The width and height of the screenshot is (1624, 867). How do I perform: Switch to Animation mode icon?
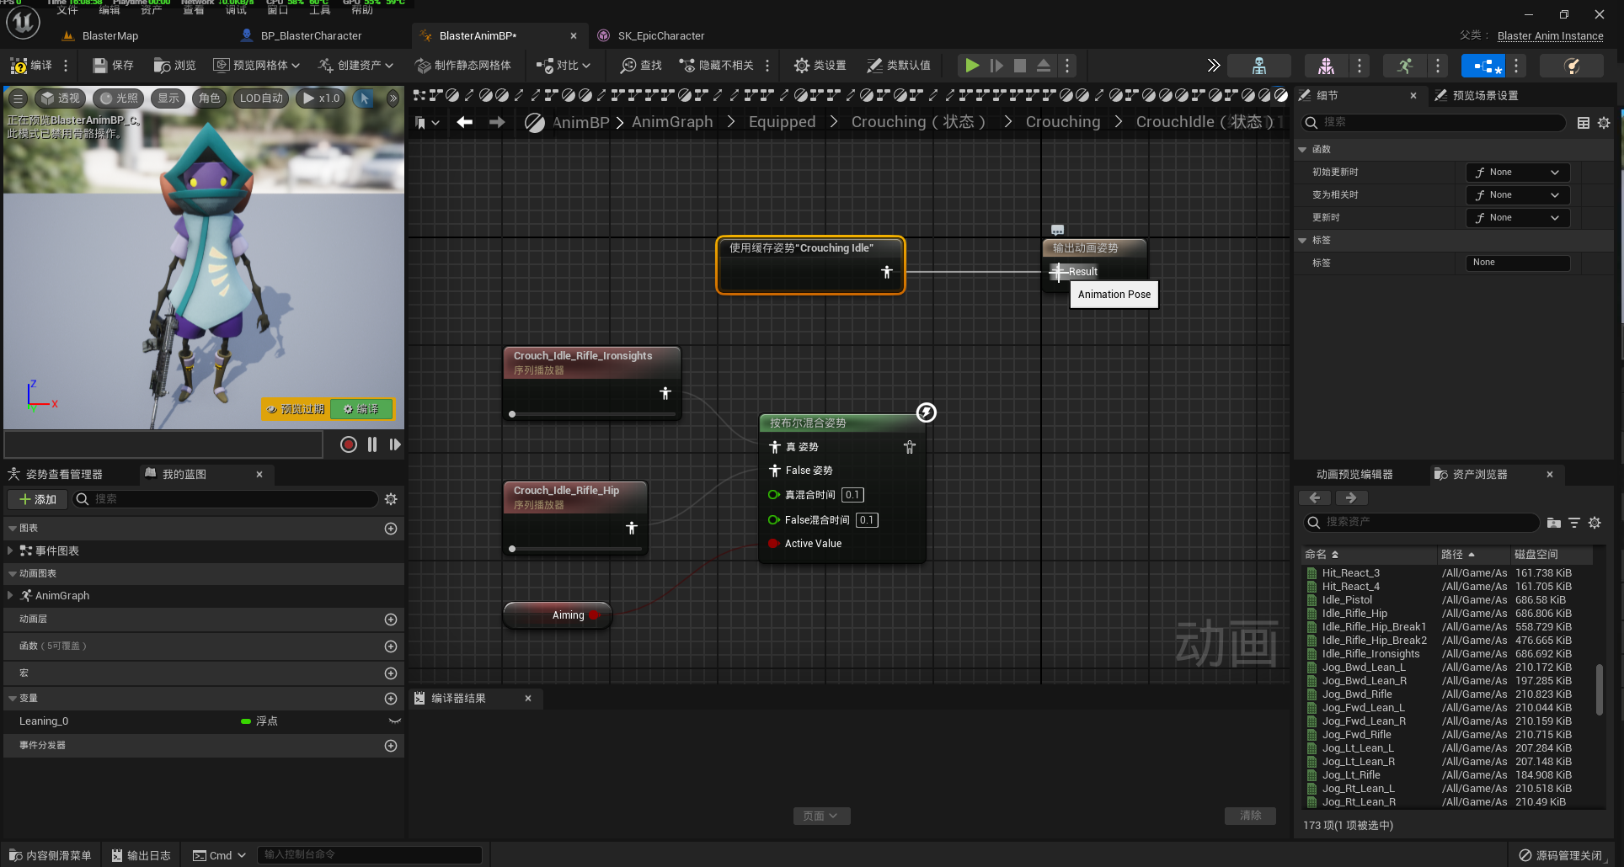click(x=1404, y=66)
